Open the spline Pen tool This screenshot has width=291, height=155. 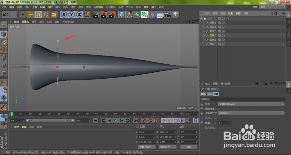[x=129, y=15]
